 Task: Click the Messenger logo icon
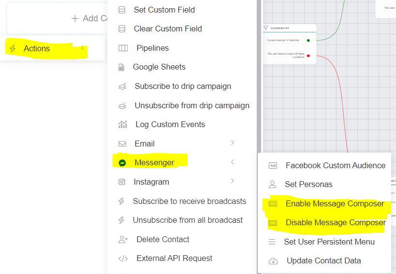coord(123,163)
